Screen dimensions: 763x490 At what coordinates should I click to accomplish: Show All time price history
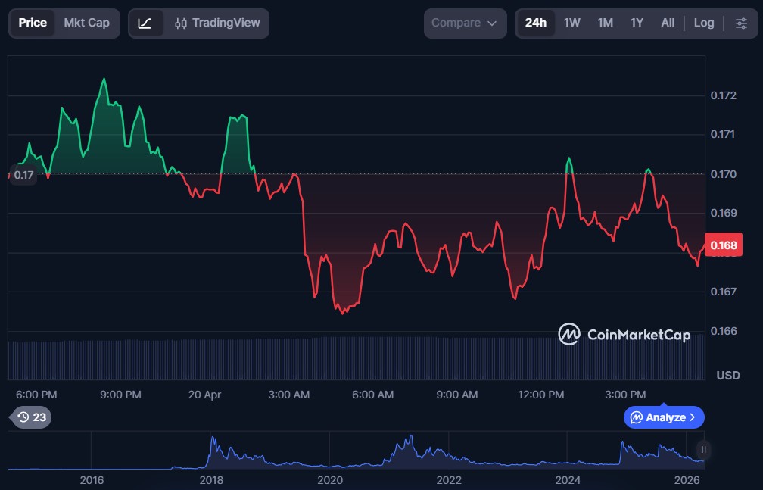click(x=668, y=23)
